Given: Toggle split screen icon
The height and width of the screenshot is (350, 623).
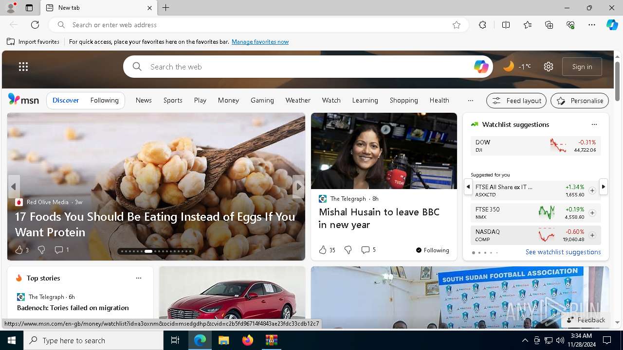Looking at the screenshot, I should point(506,25).
